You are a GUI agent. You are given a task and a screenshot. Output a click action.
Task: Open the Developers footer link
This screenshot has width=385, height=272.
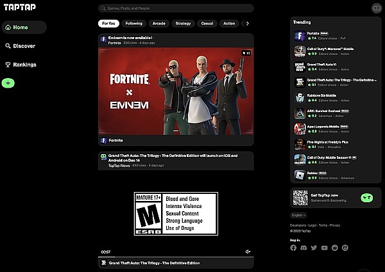click(299, 225)
